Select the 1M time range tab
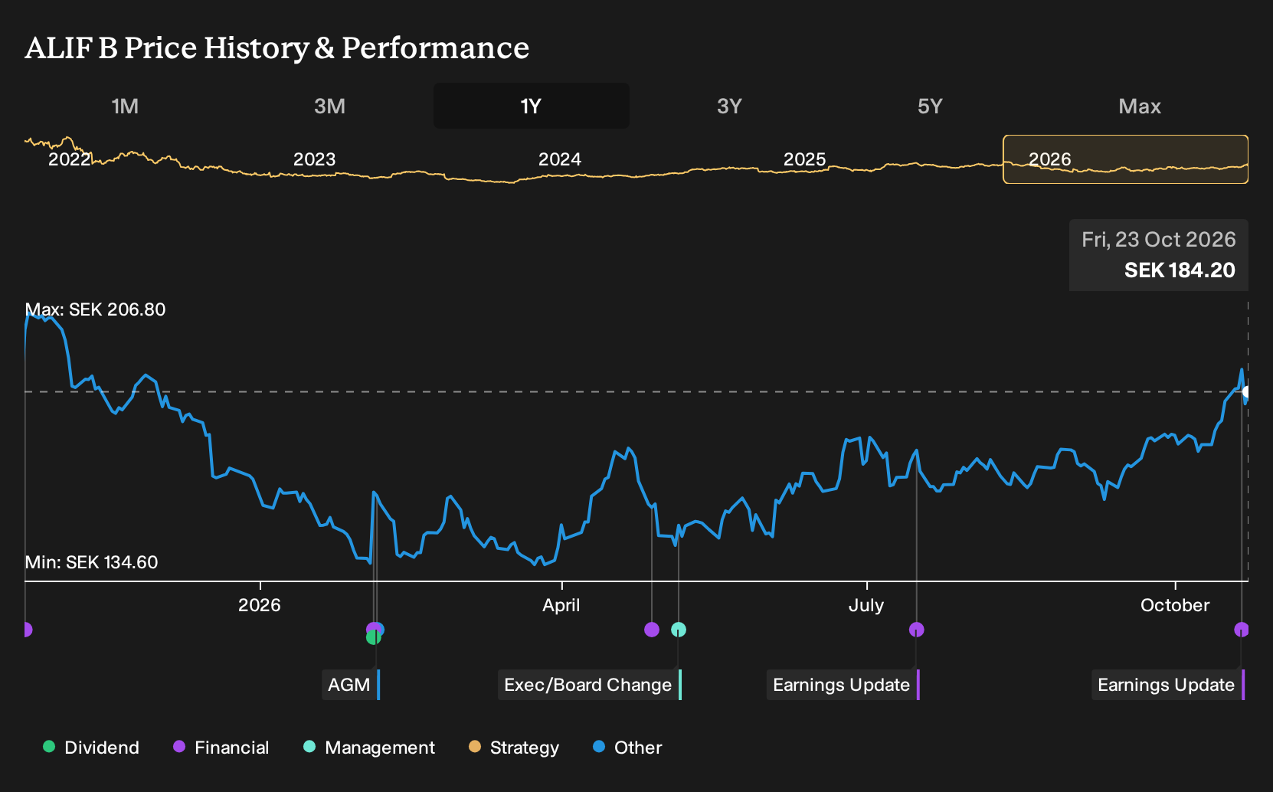Viewport: 1273px width, 792px height. (125, 106)
